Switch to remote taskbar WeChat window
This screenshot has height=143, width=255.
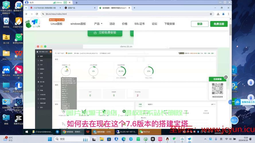[x=150, y=132]
